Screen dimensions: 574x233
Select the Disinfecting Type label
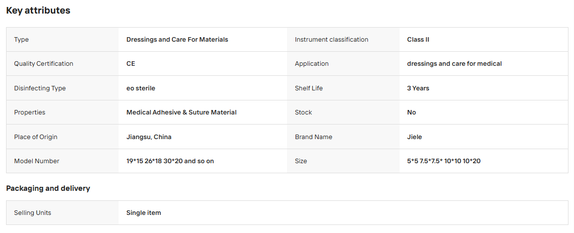40,88
